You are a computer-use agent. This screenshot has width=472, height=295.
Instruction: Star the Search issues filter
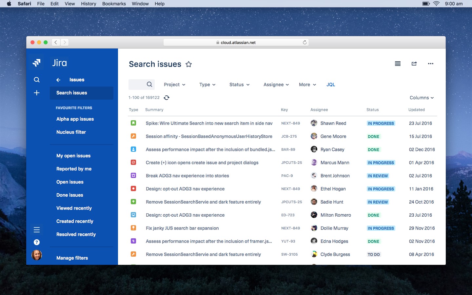tap(188, 64)
